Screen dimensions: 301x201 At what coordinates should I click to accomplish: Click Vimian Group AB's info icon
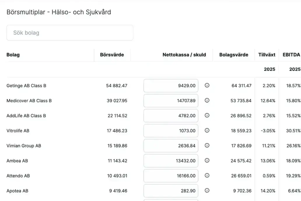pyautogui.click(x=207, y=145)
